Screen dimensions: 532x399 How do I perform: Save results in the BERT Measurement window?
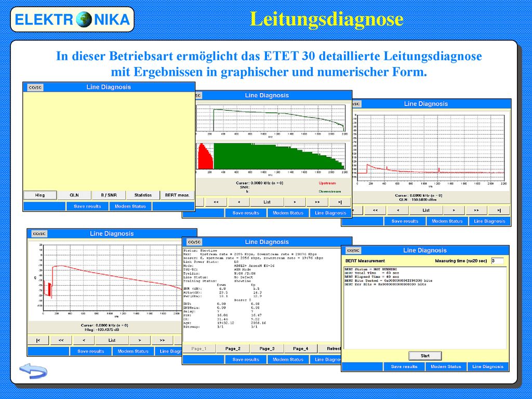[x=404, y=367]
